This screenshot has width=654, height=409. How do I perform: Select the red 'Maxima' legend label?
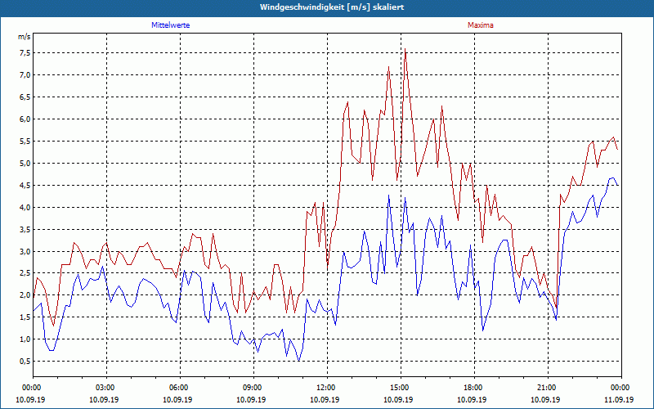481,25
